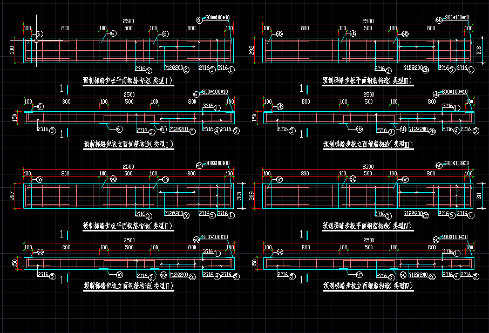This screenshot has height=333, width=489.
Task: Click the ?12@200 rebar label on the Type I plan
Action: tap(174, 67)
